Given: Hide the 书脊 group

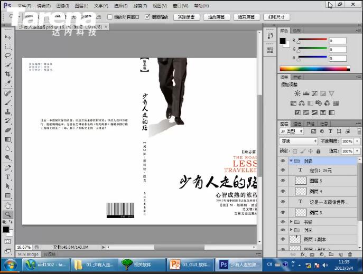Looking at the screenshot, I should (283, 222).
